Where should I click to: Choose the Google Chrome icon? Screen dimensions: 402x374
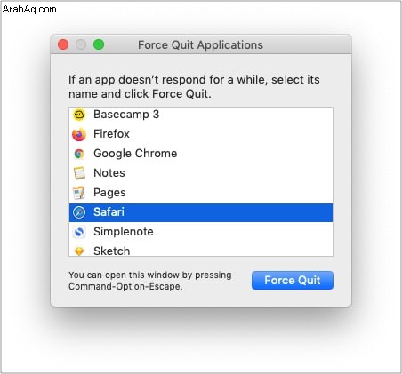[79, 154]
